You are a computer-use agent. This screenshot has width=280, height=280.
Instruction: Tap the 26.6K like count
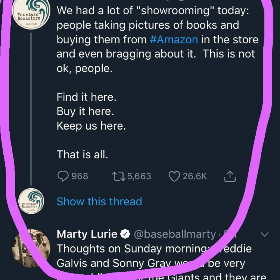pos(195,176)
